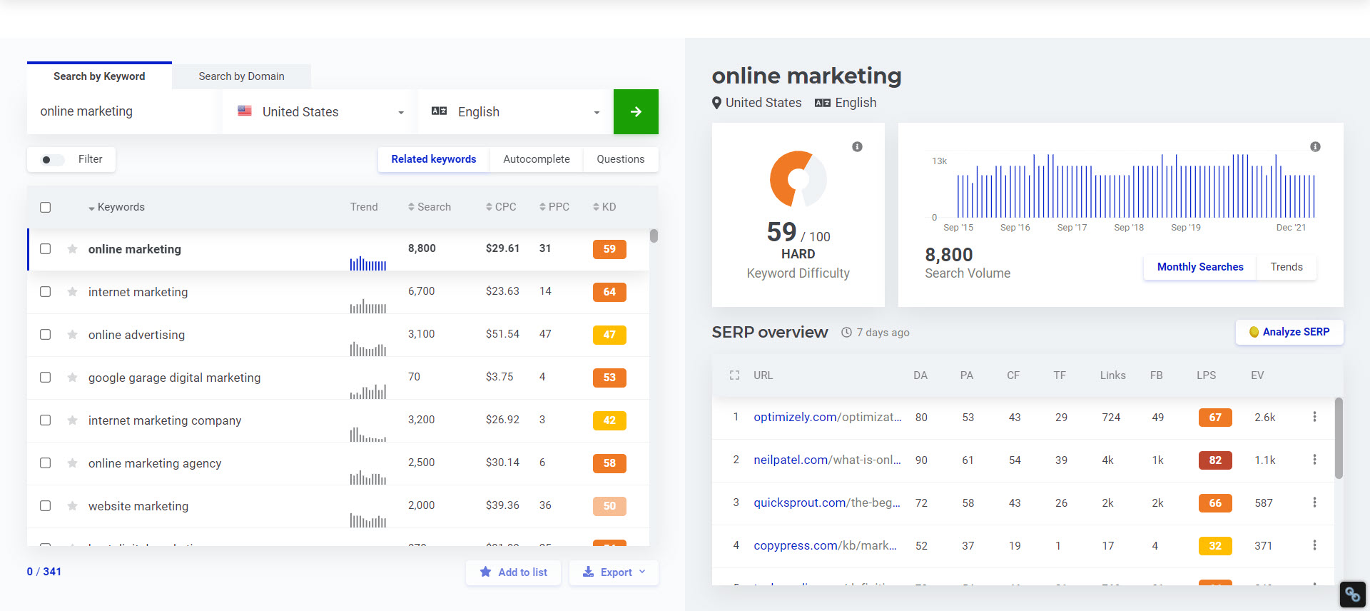Viewport: 1370px width, 611px height.
Task: Open options menu for optimizely.com result
Action: tap(1314, 417)
